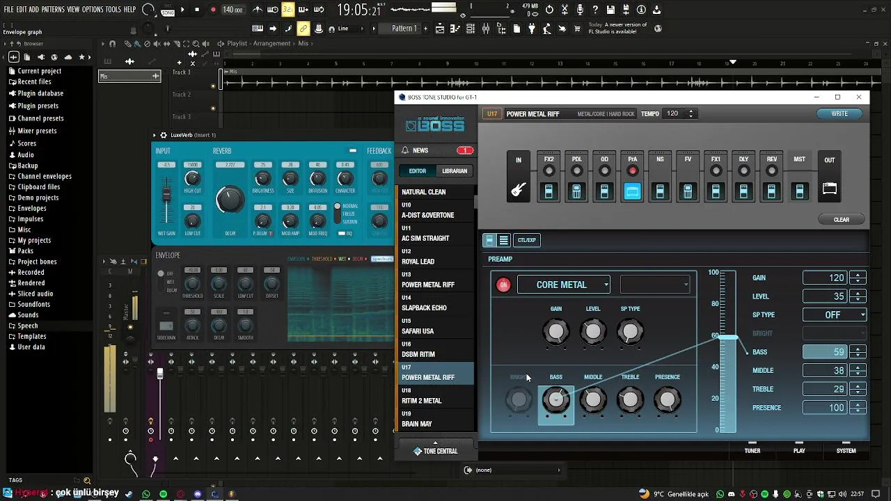Click the highlighted link tool icon
The width and height of the screenshot is (891, 501).
coord(303,29)
